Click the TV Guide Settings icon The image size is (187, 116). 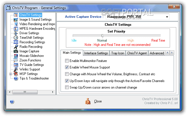pos(16,65)
